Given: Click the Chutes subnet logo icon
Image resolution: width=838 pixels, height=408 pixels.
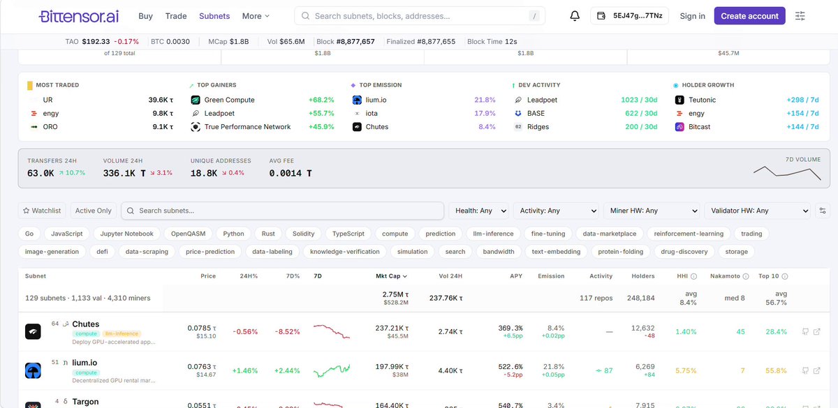Looking at the screenshot, I should click(33, 331).
